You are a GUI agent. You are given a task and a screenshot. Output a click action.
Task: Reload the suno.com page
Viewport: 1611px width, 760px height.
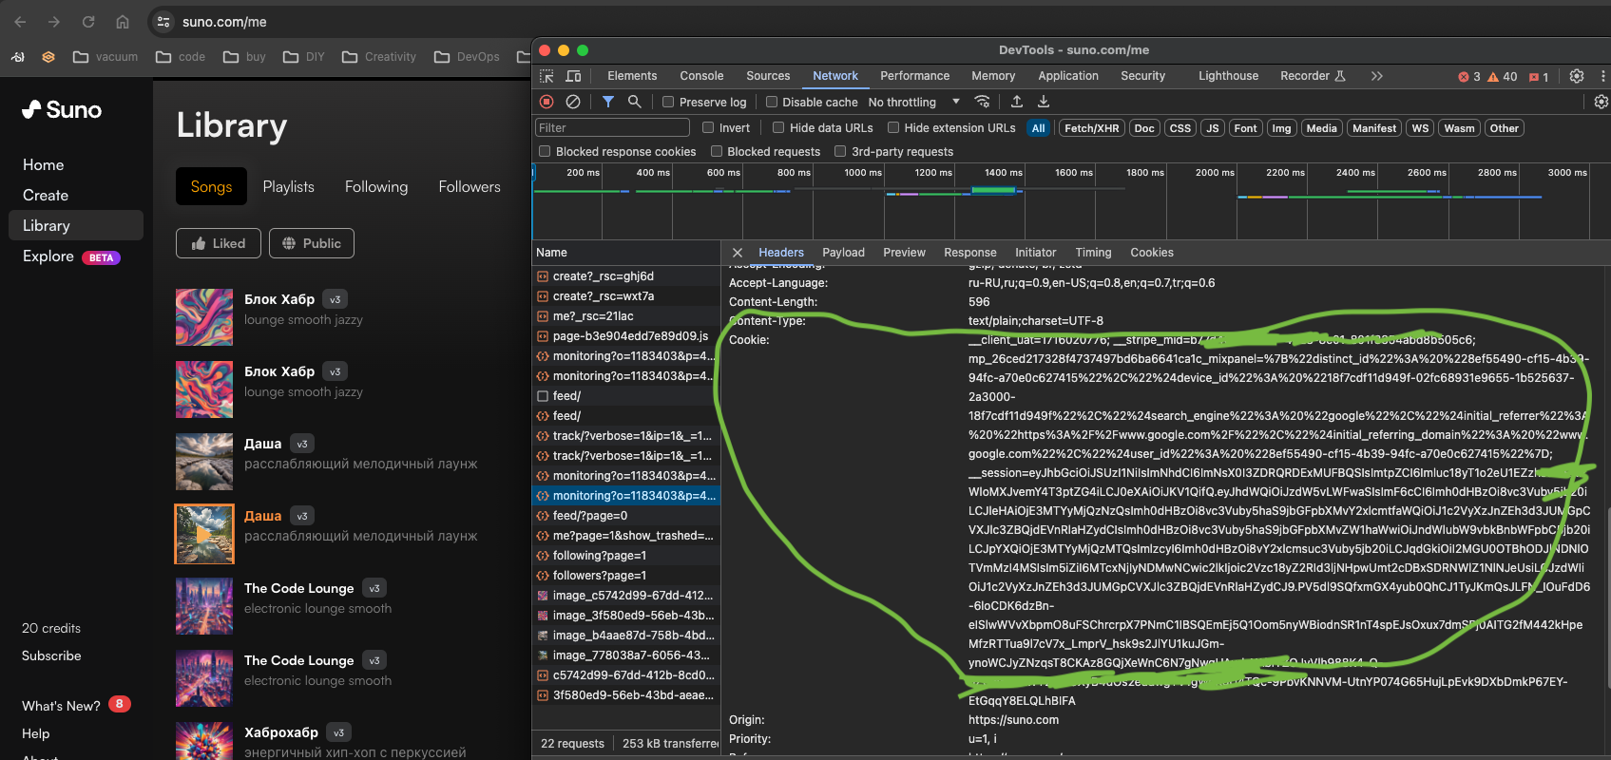coord(88,22)
